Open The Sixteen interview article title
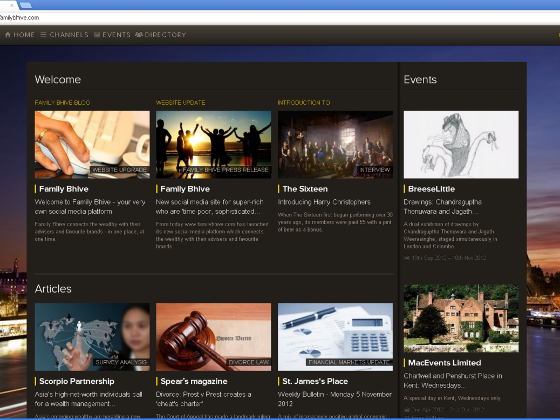The width and height of the screenshot is (560, 420). (x=305, y=189)
